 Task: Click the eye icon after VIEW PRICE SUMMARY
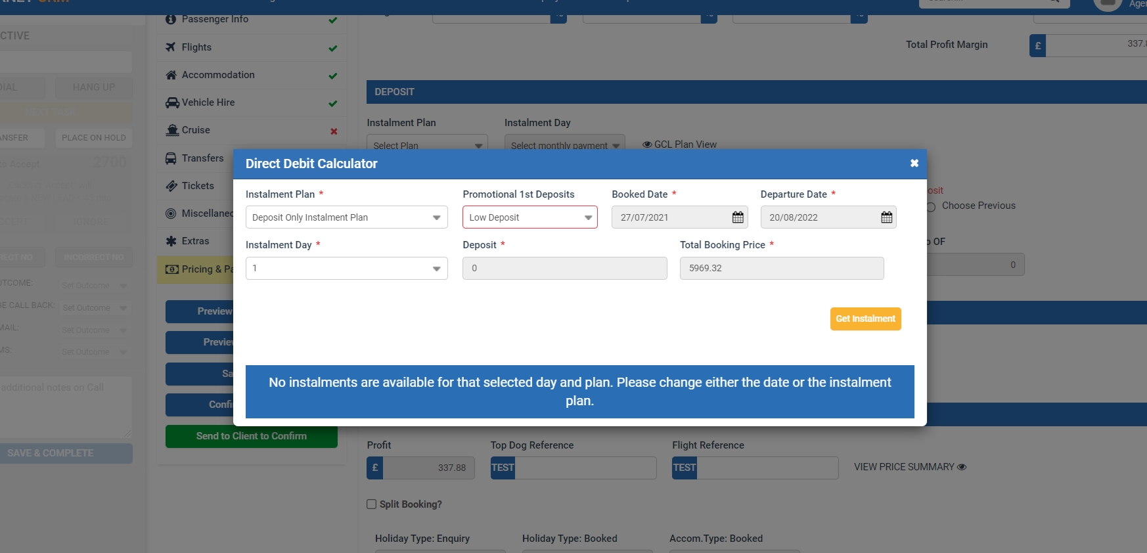tap(962, 467)
